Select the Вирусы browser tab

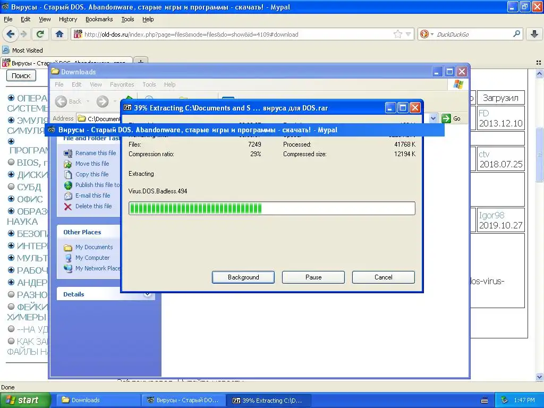[66, 63]
